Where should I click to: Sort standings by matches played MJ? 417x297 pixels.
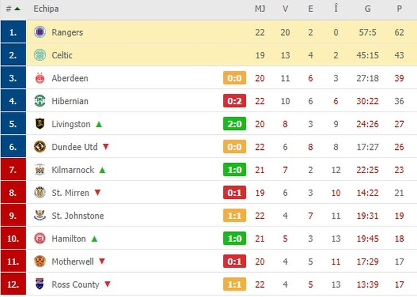pos(260,9)
